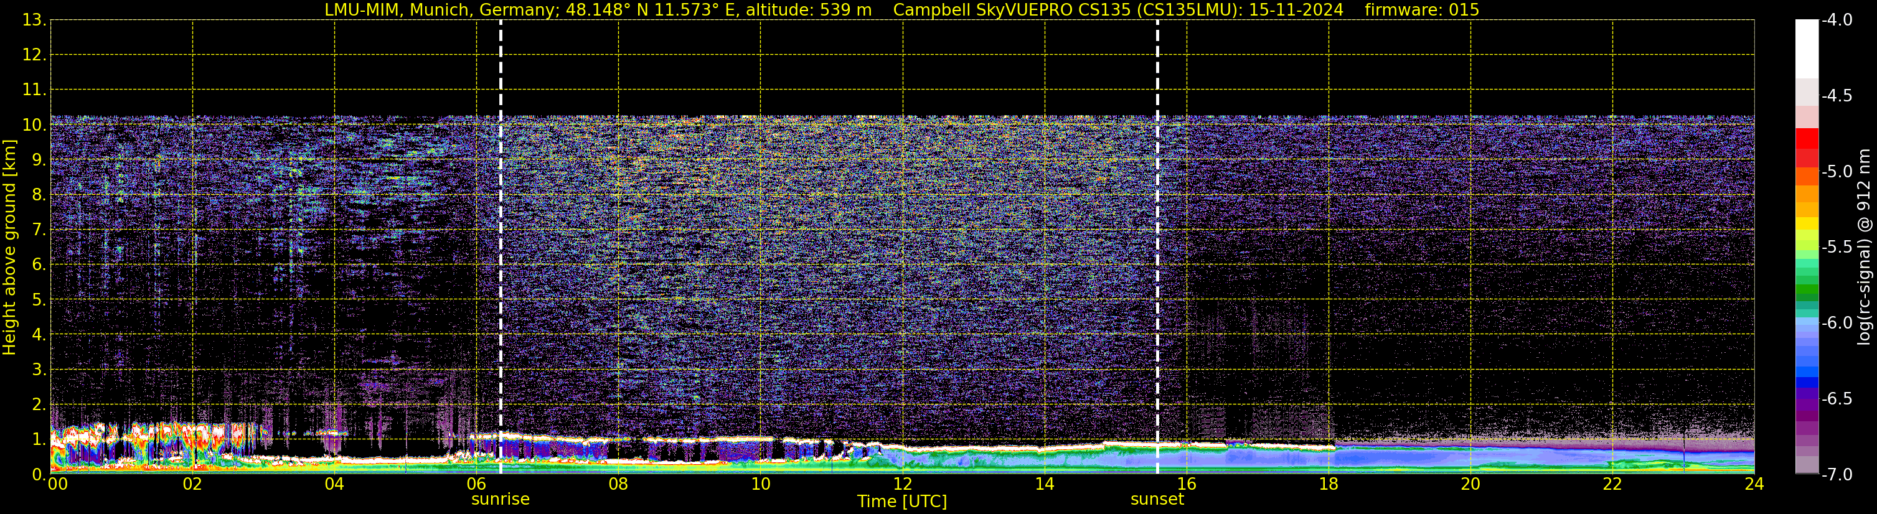Click the height tick label '9.'
Viewport: 1877px width, 514px height.
[x=39, y=159]
